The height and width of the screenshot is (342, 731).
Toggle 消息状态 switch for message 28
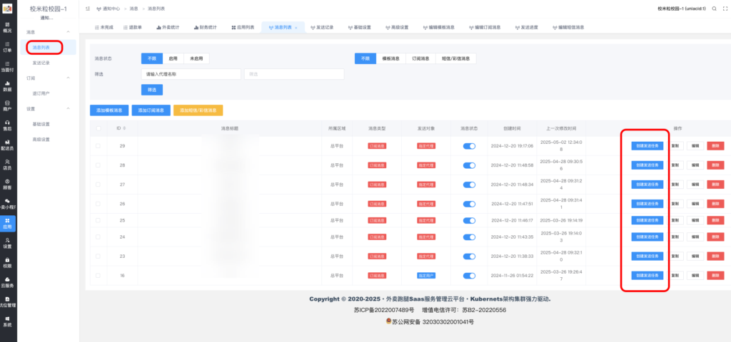point(469,165)
